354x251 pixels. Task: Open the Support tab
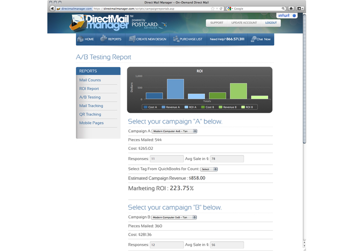tap(216, 23)
